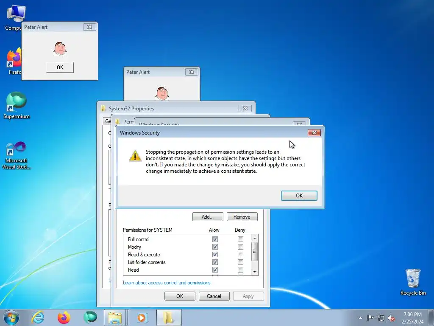Screen dimensions: 434x326
Task: Launch the Firefox desktop shortcut
Action: (x=14, y=61)
